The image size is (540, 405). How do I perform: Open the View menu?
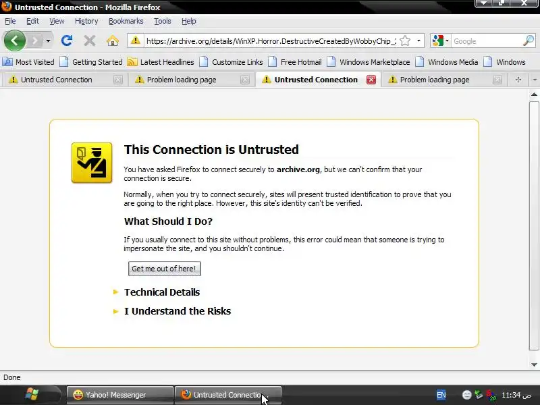pos(57,21)
